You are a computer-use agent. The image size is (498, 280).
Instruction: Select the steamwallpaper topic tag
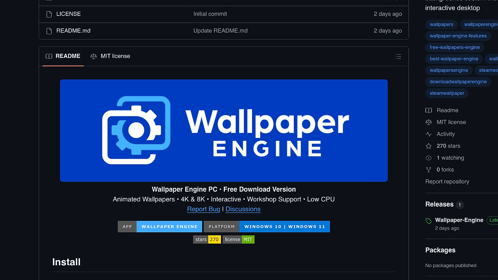click(447, 93)
